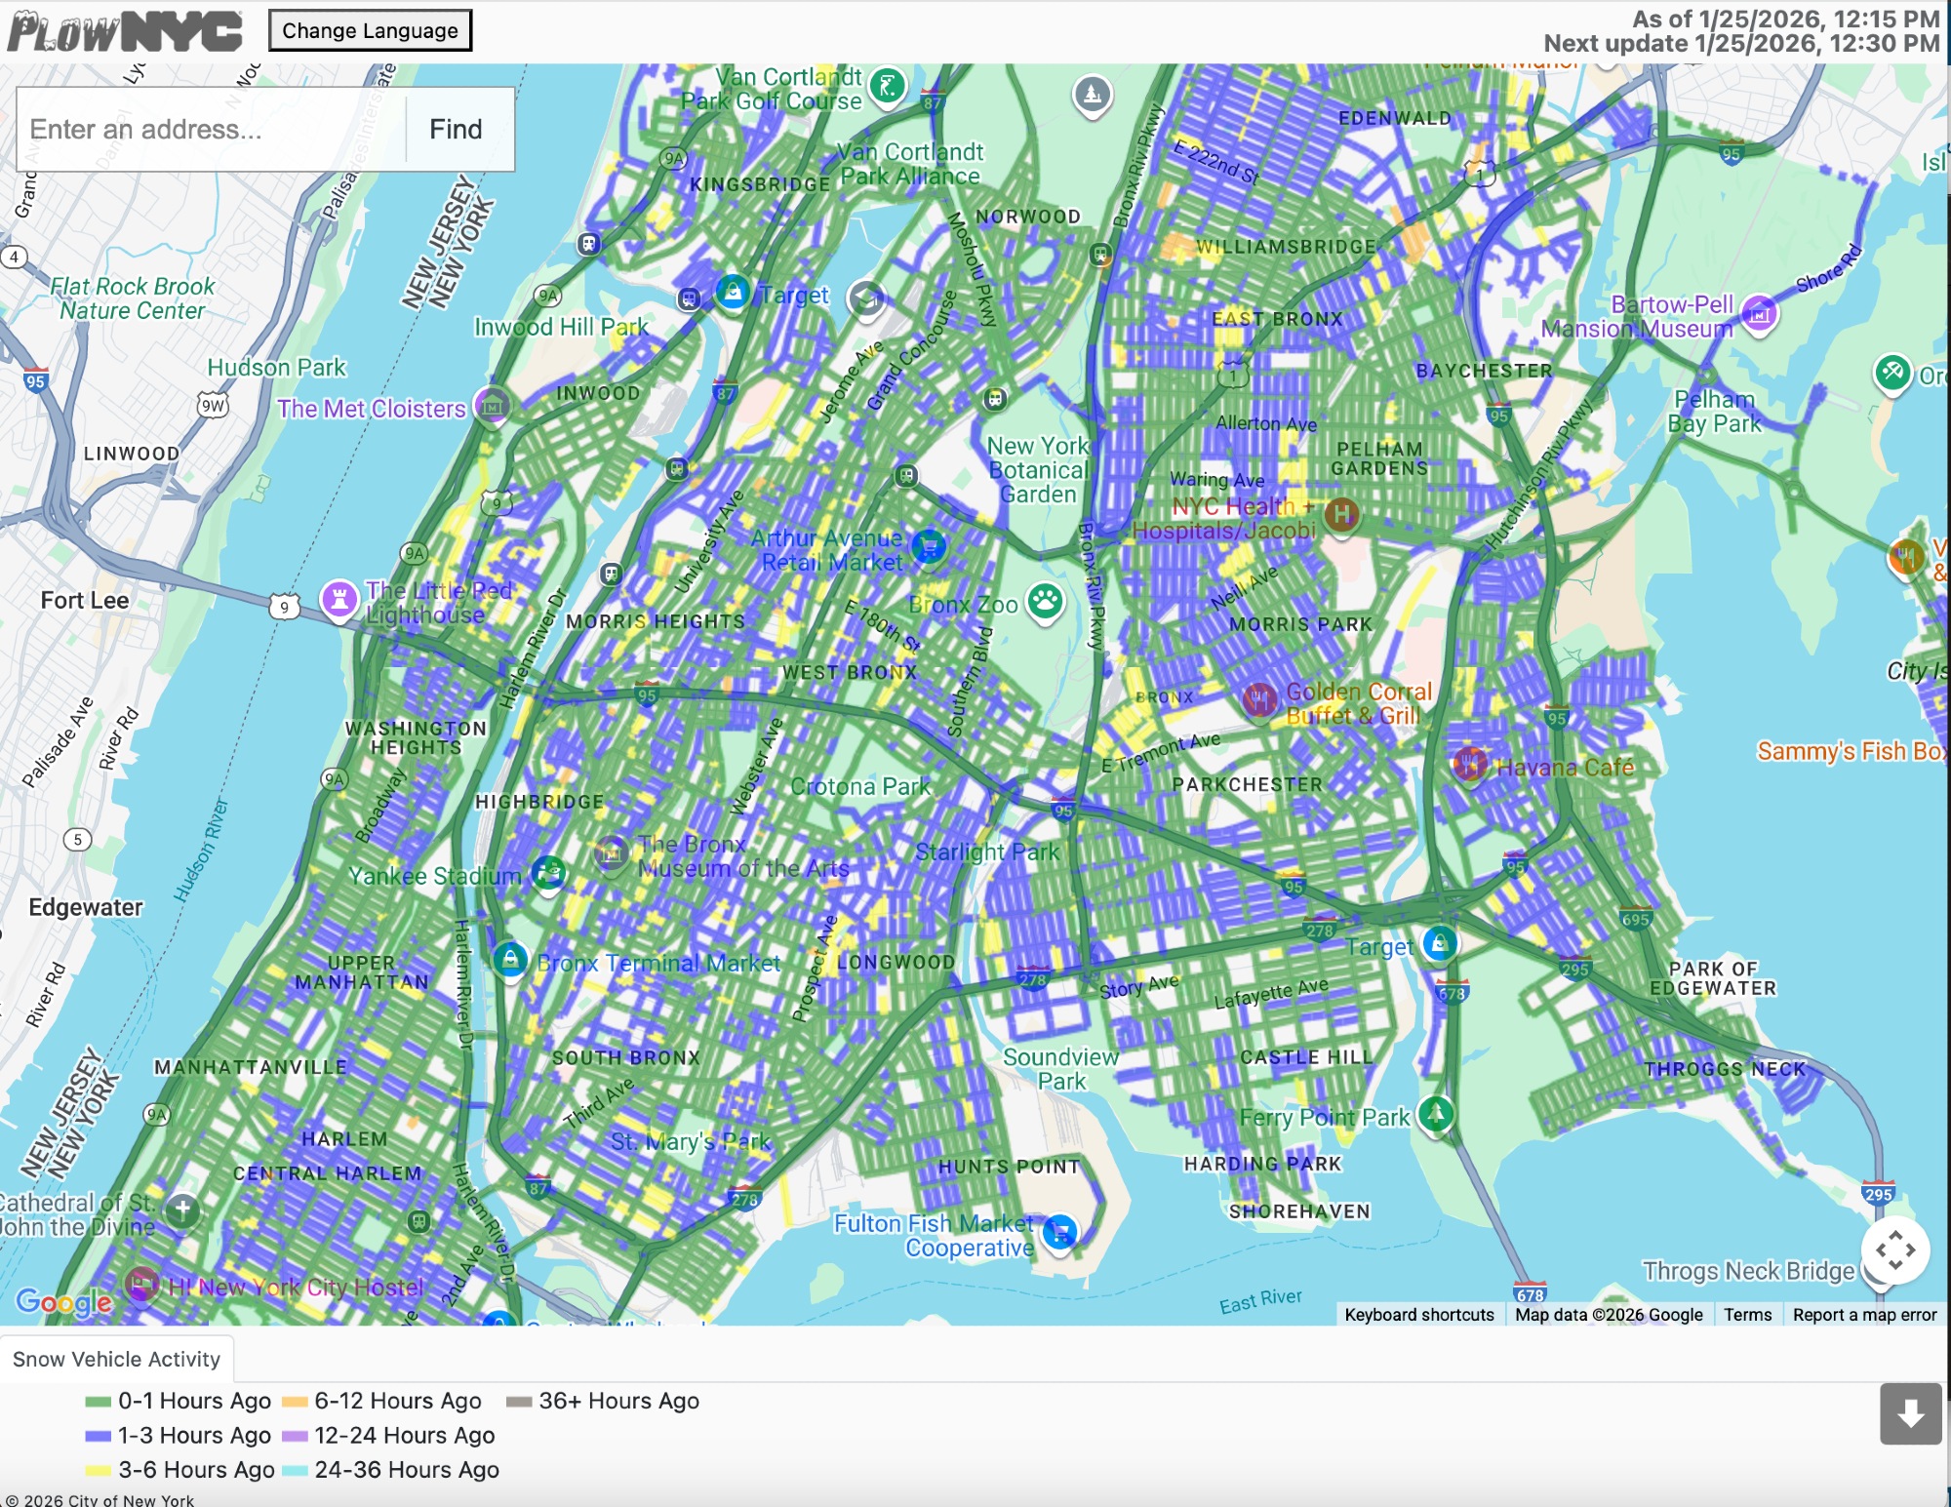Click the green 0-1 Hours Ago swatch

point(99,1402)
